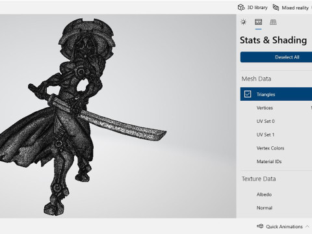
Task: Click the Quick Animations cube icon
Action: coord(260,226)
